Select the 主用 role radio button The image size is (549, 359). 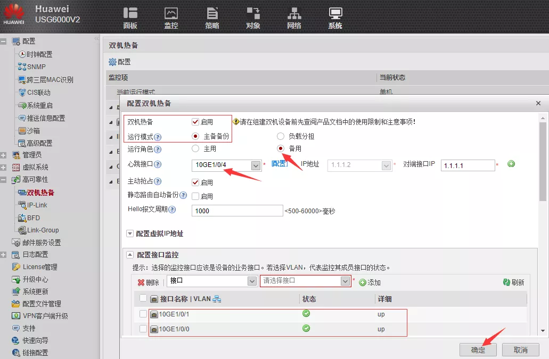[195, 149]
